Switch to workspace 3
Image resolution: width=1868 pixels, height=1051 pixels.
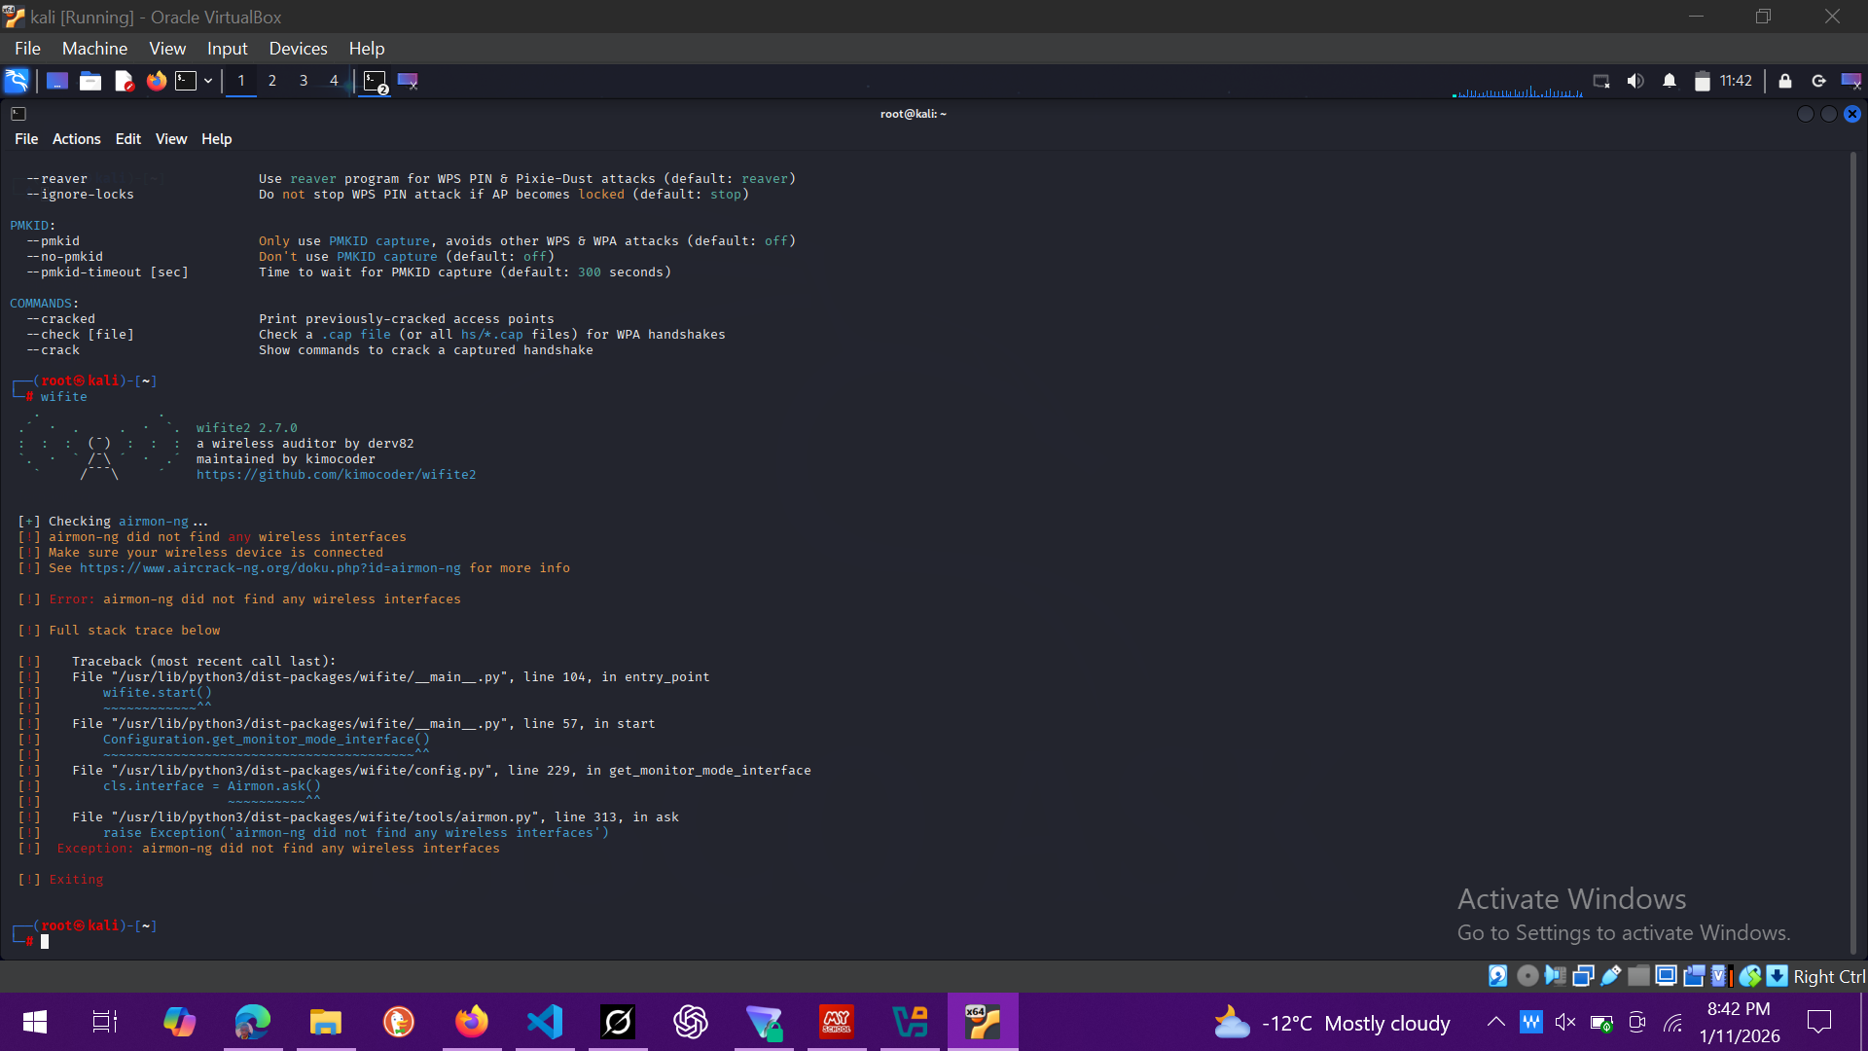point(304,81)
